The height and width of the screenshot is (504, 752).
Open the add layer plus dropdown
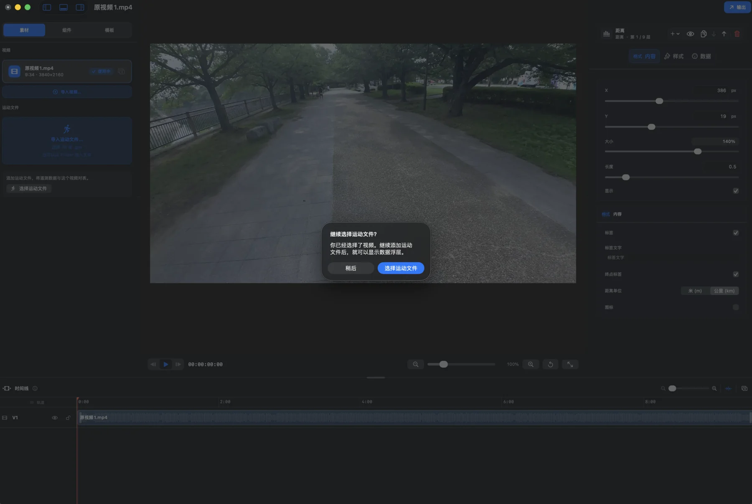(x=675, y=34)
